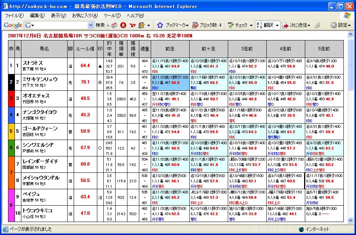Click horse name ゴールドクィーン
Screen dimensions: 356x235
coord(40,129)
